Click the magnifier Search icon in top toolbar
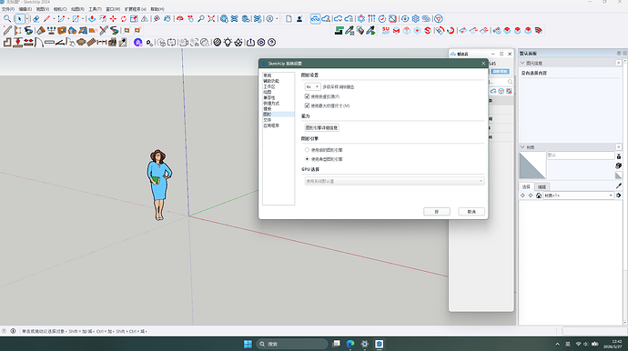The width and height of the screenshot is (628, 351). coord(6,19)
